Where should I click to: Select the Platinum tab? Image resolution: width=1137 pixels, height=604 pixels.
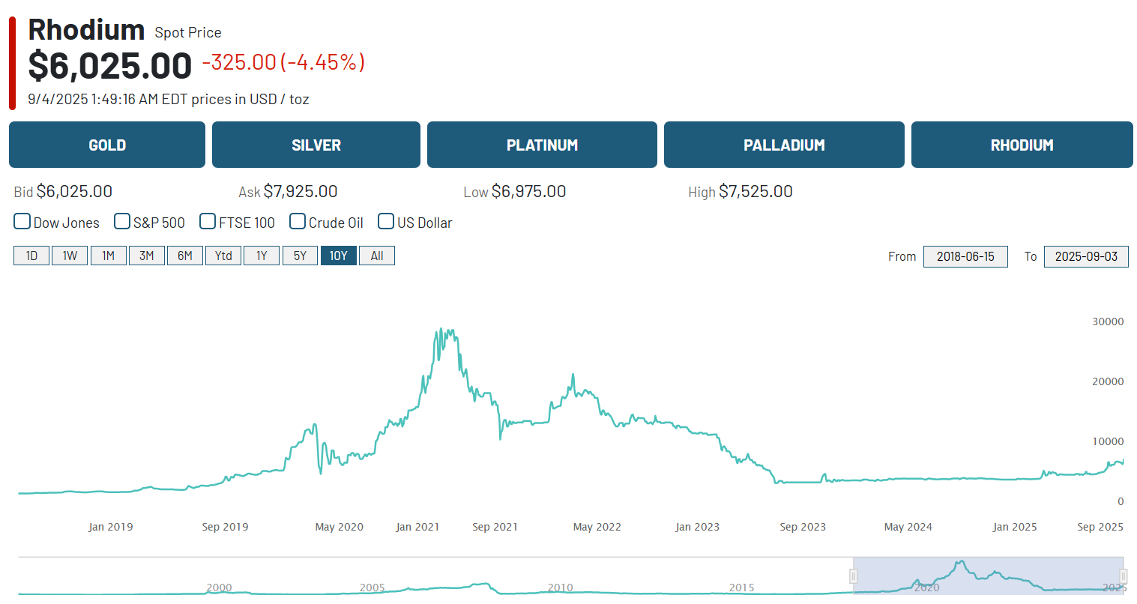[542, 145]
